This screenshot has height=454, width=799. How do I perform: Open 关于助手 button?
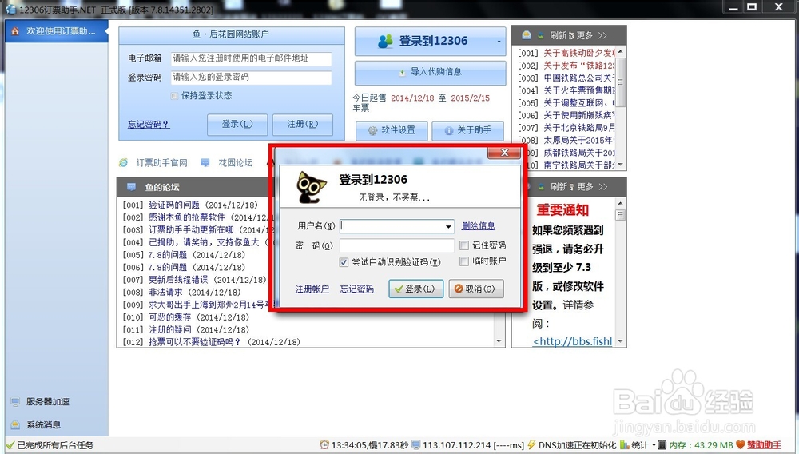467,130
